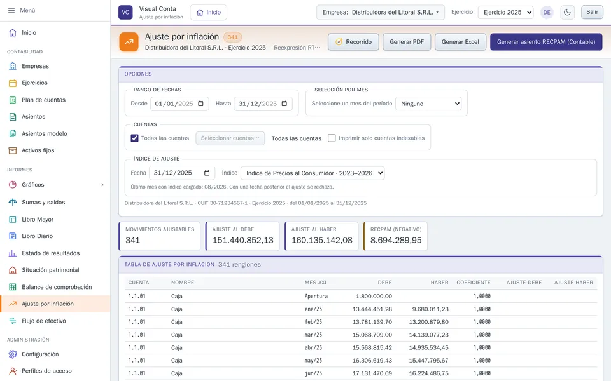This screenshot has width=611, height=381.
Task: Open calendar picker in the Desde date field
Action: pyautogui.click(x=200, y=104)
